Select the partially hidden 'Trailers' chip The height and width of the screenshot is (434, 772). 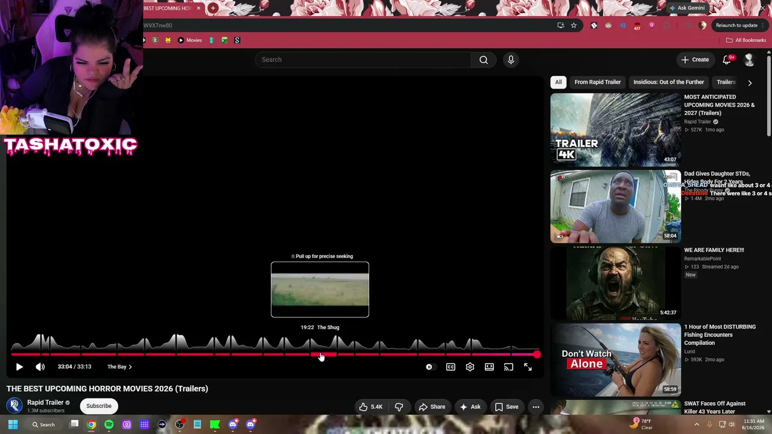(726, 82)
